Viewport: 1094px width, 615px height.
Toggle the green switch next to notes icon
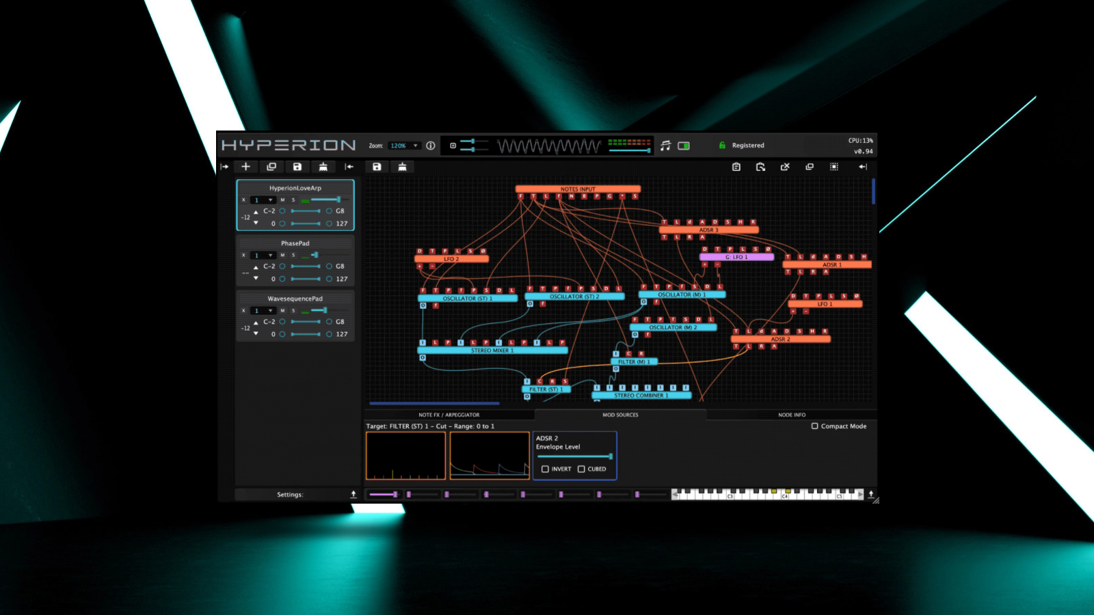[x=684, y=146]
